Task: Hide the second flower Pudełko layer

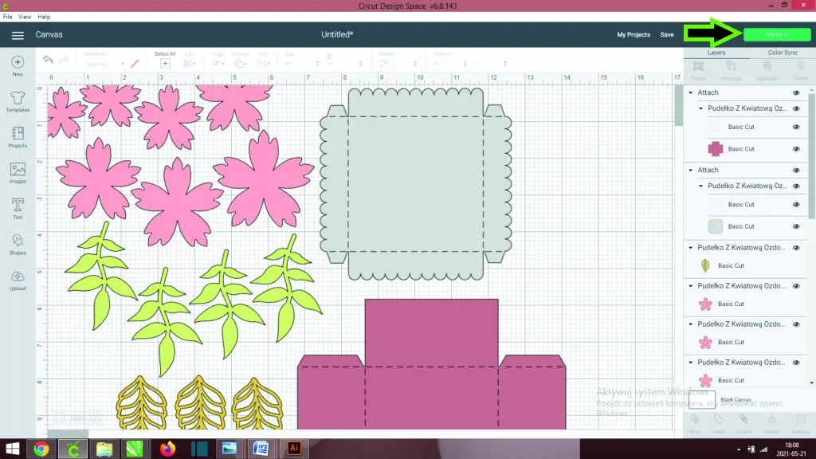Action: 796,324
